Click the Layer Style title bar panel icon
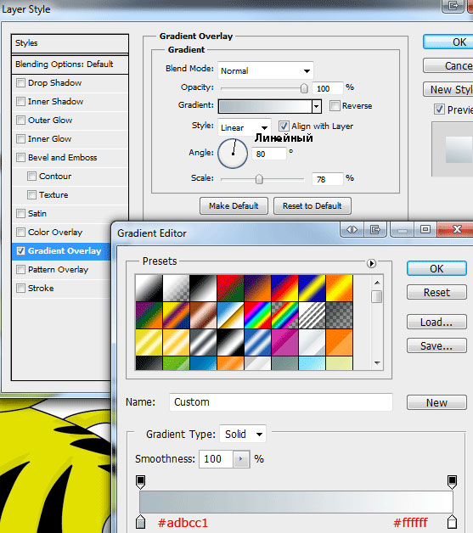This screenshot has height=533, width=473. tap(453, 6)
